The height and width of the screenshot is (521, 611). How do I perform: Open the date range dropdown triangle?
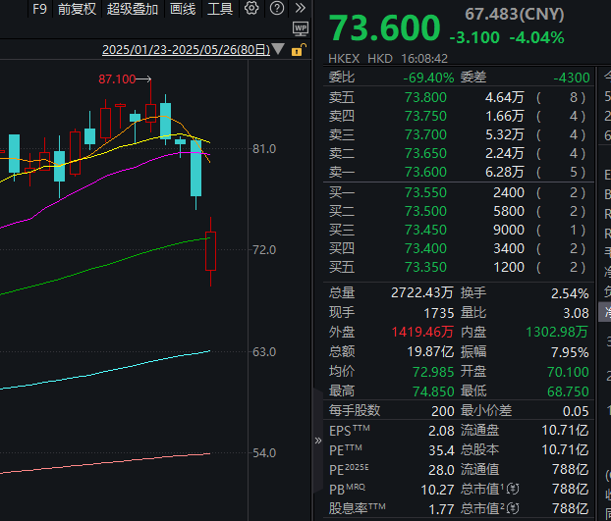pyautogui.click(x=279, y=49)
